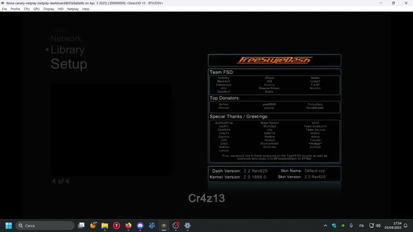Open the Profile menu
The image size is (413, 232).
pyautogui.click(x=15, y=9)
